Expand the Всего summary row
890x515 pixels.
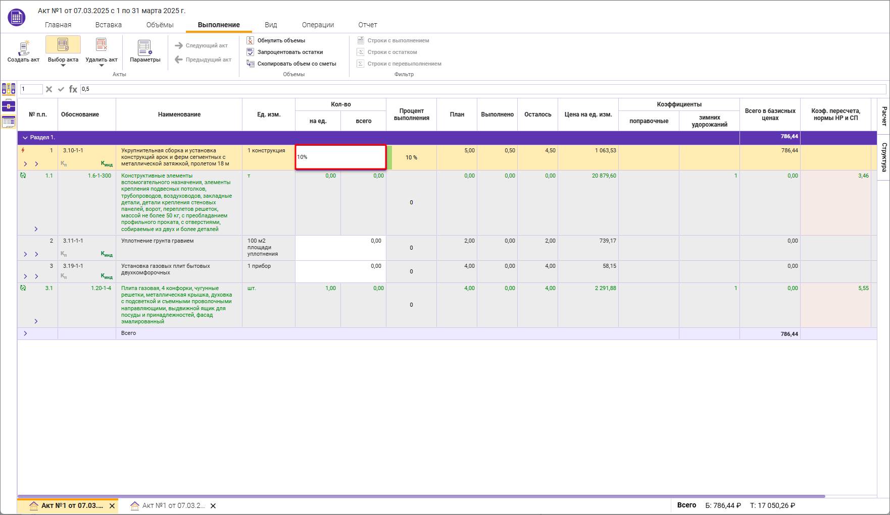pos(25,333)
